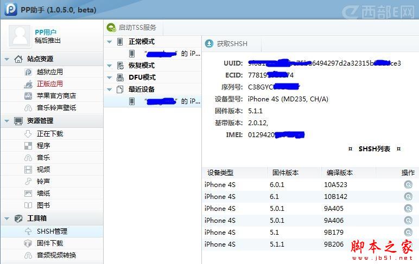
Task: Click the SHSH管理 umbrella icon
Action: [28, 231]
